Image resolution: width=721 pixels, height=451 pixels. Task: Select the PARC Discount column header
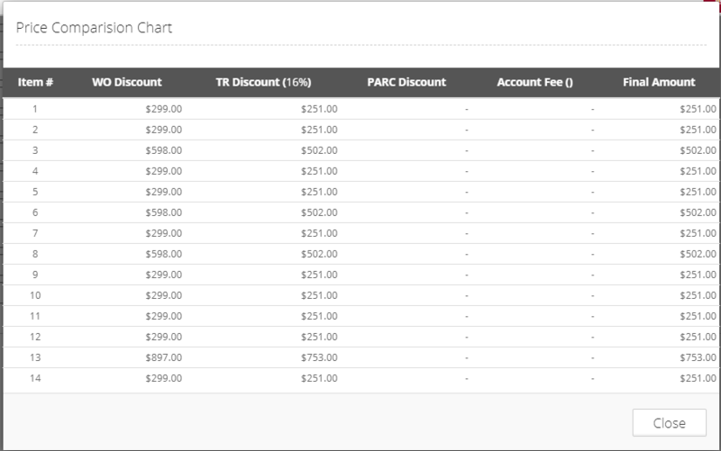[406, 82]
